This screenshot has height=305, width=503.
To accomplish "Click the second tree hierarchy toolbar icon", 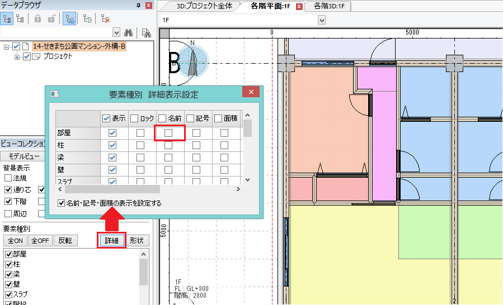I will pyautogui.click(x=21, y=18).
